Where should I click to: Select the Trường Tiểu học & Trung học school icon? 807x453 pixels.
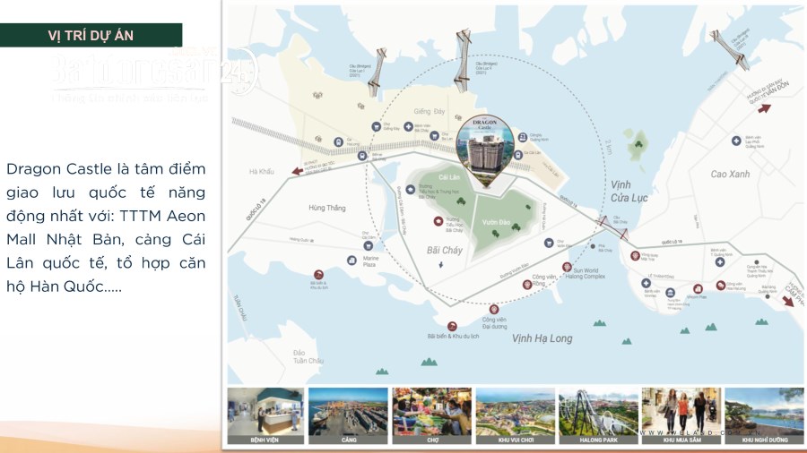point(410,190)
